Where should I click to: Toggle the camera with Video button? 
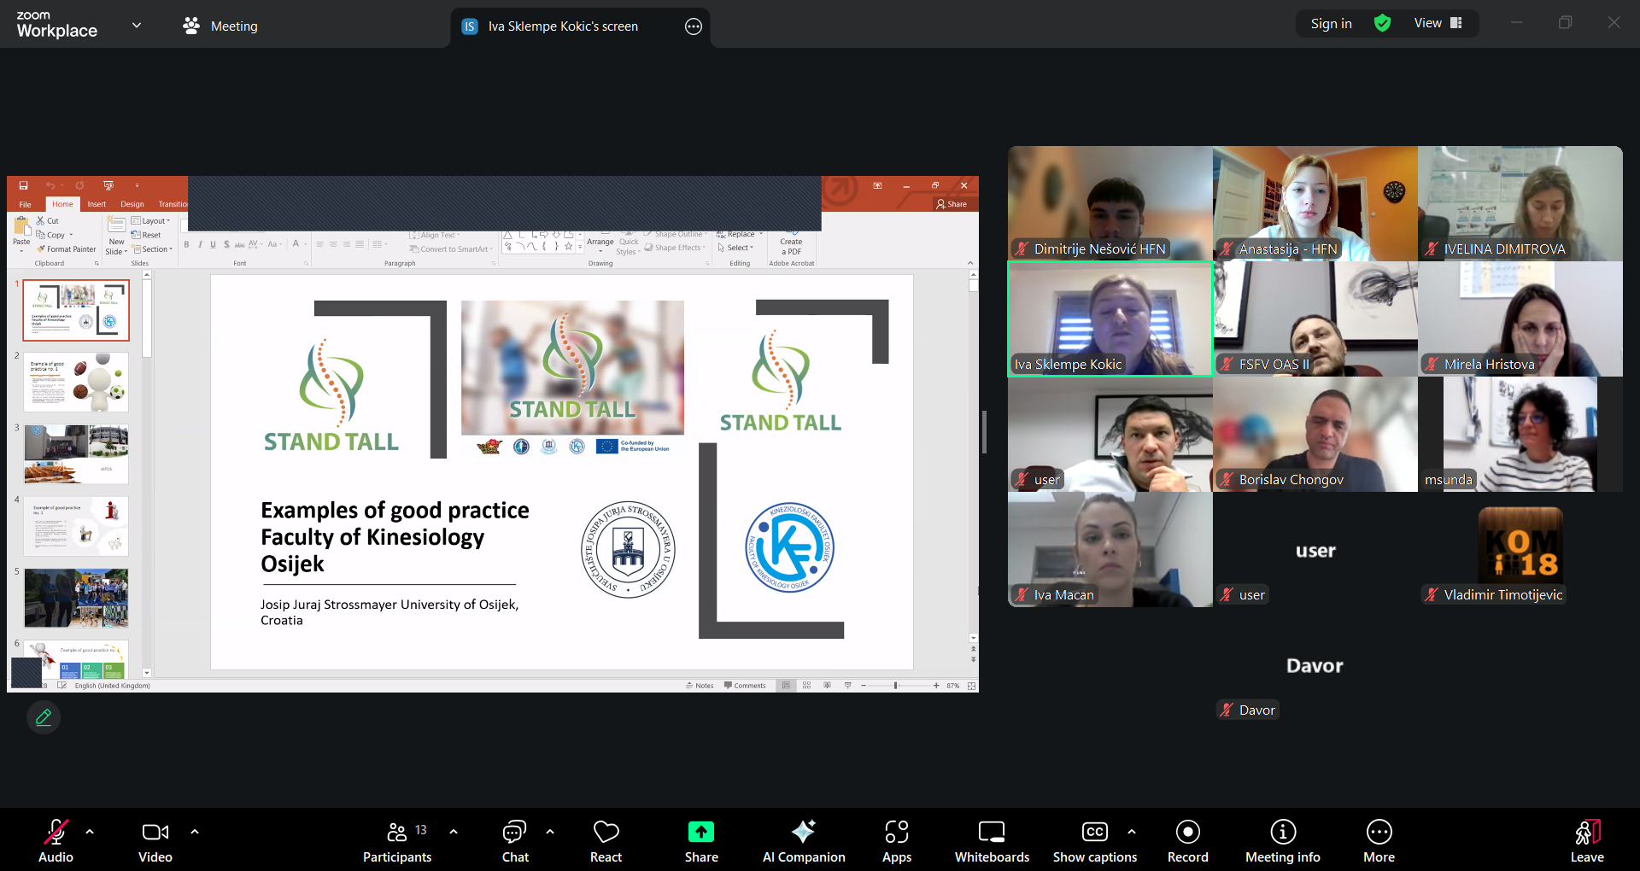pos(155,841)
